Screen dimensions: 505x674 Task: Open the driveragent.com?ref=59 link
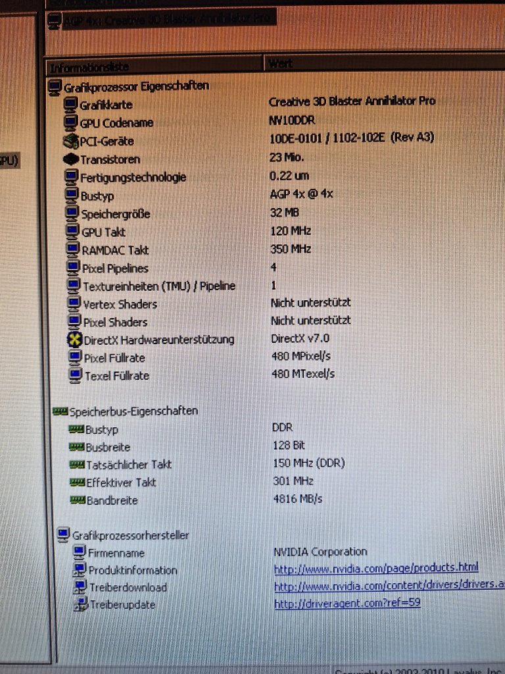tap(347, 603)
